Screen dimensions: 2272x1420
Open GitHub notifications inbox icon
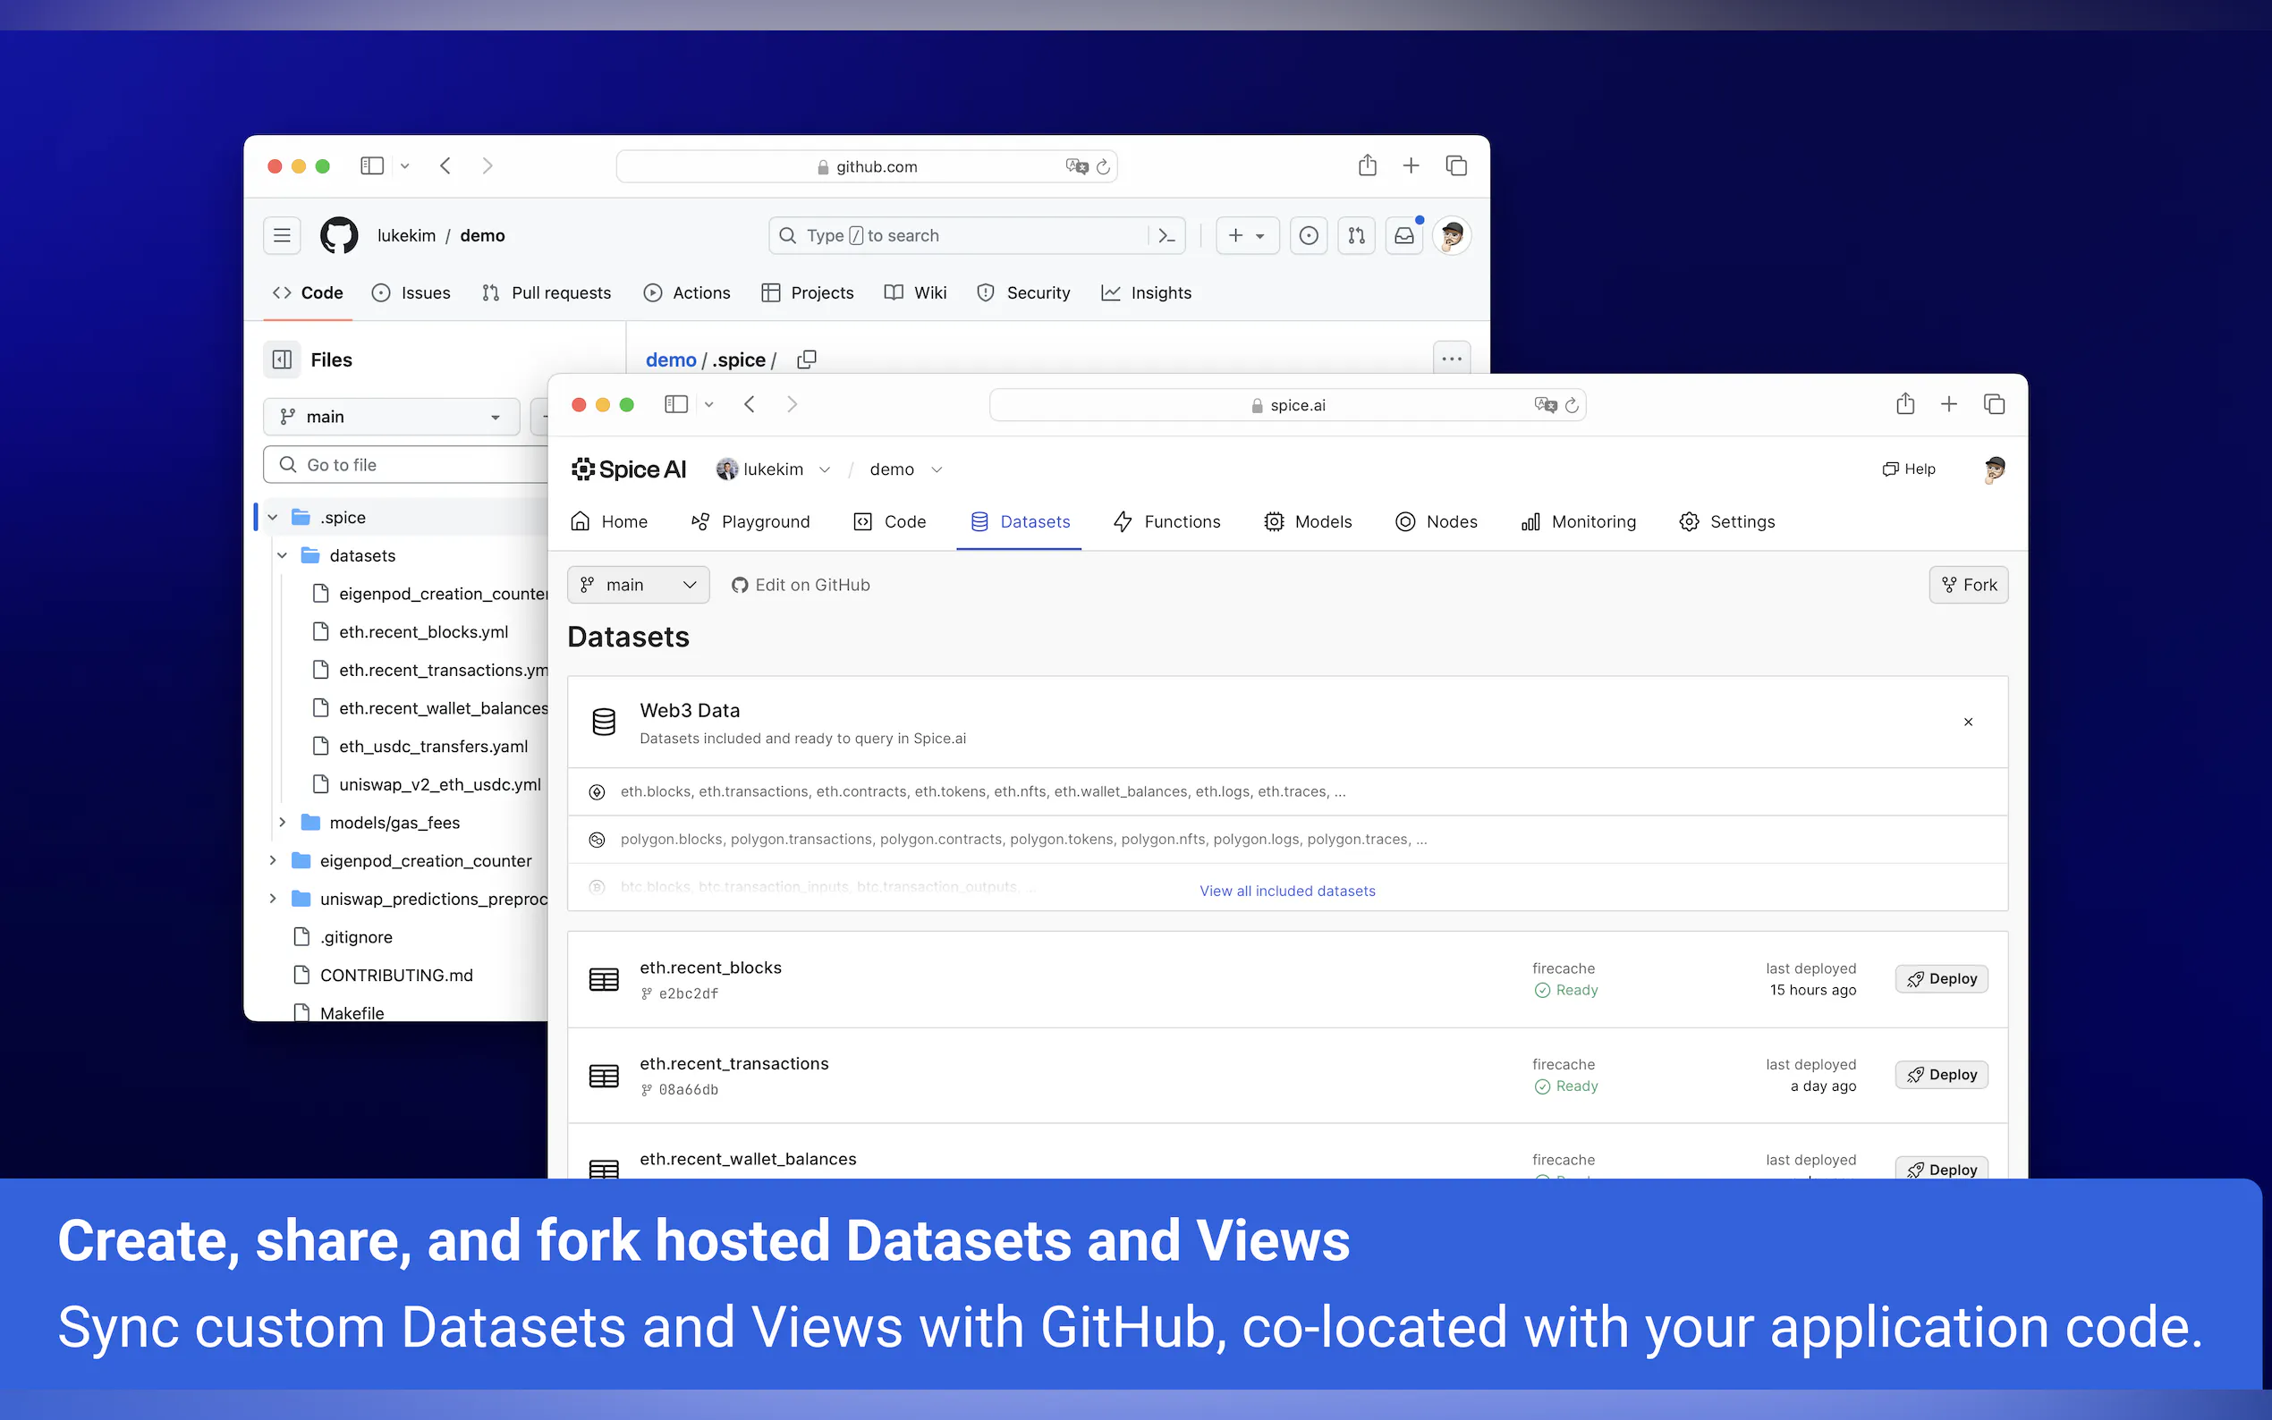coord(1403,235)
